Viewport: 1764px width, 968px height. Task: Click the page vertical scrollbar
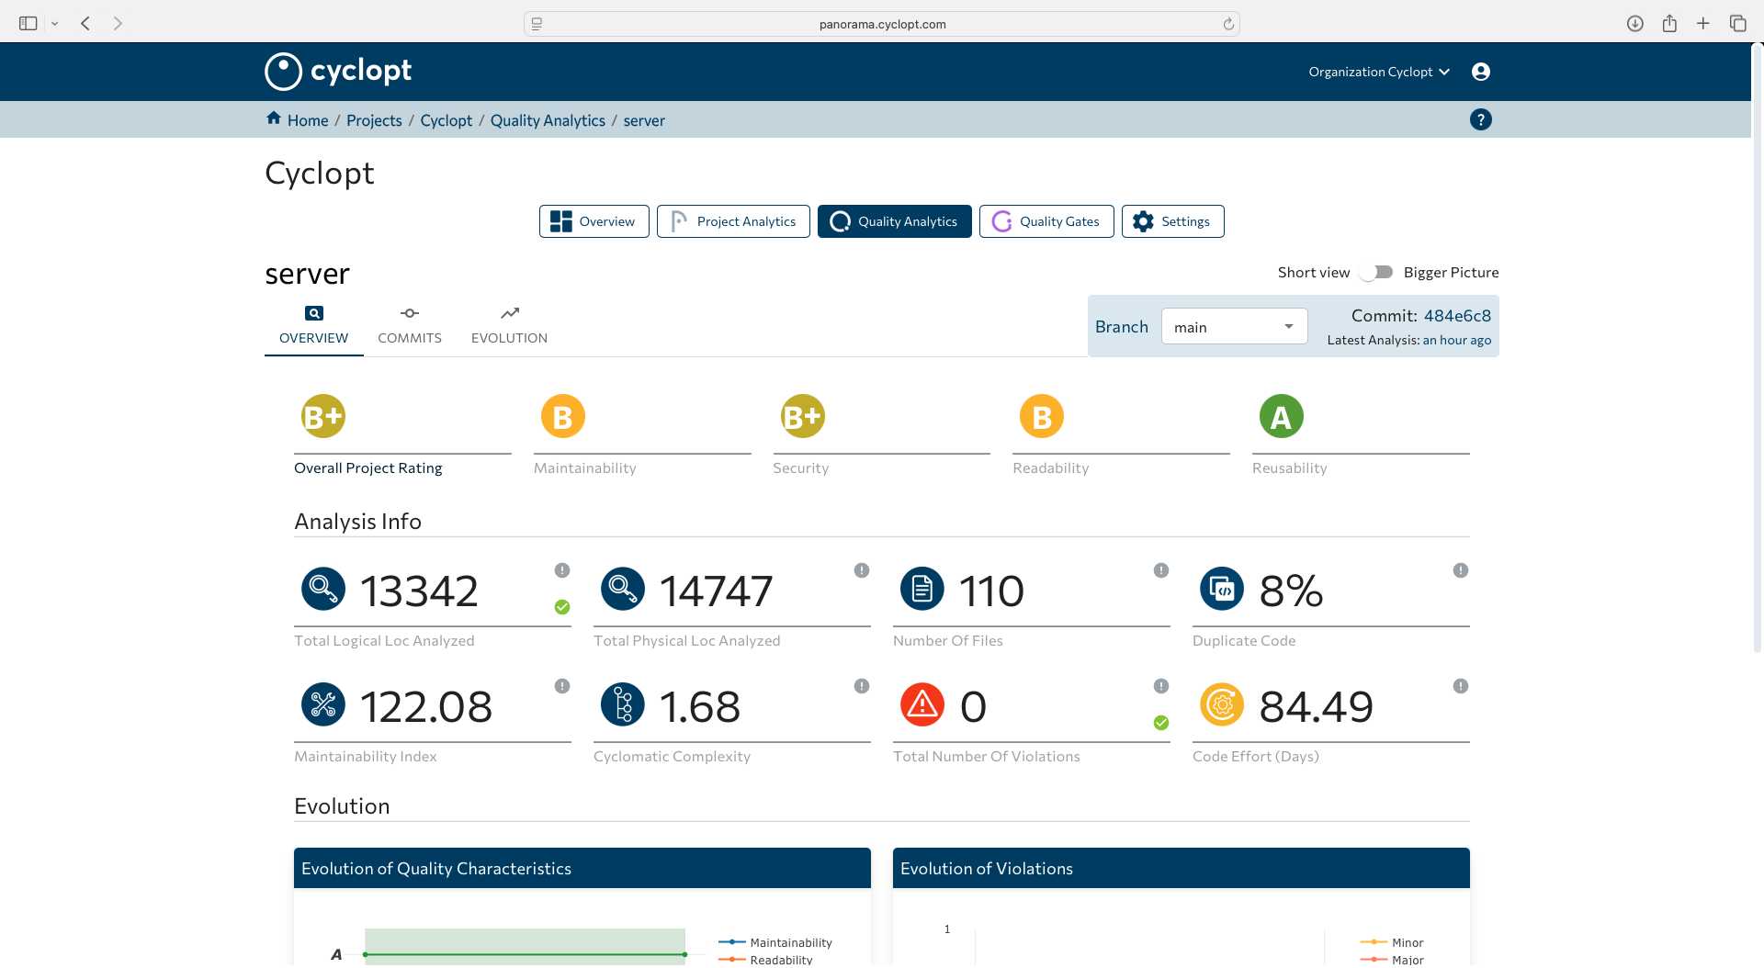tap(1758, 349)
